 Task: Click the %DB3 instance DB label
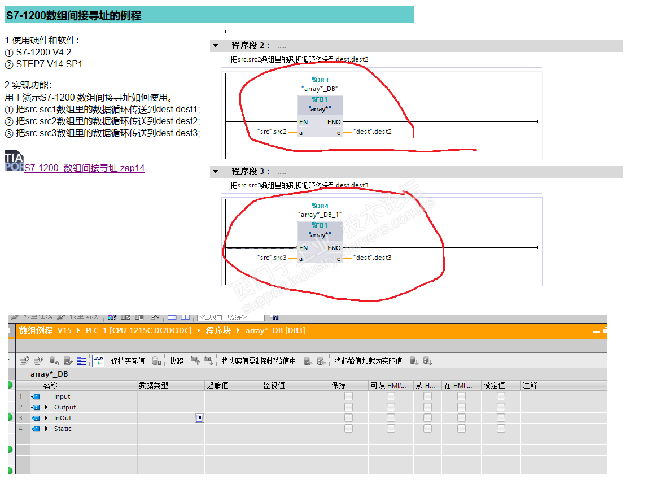[320, 80]
